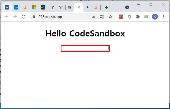
Task: Open the K profile avatar
Action: tap(155, 17)
